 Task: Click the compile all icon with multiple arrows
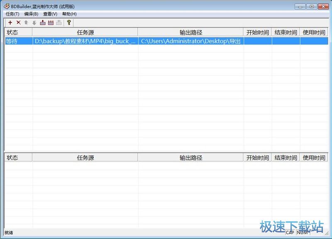pyautogui.click(x=51, y=23)
